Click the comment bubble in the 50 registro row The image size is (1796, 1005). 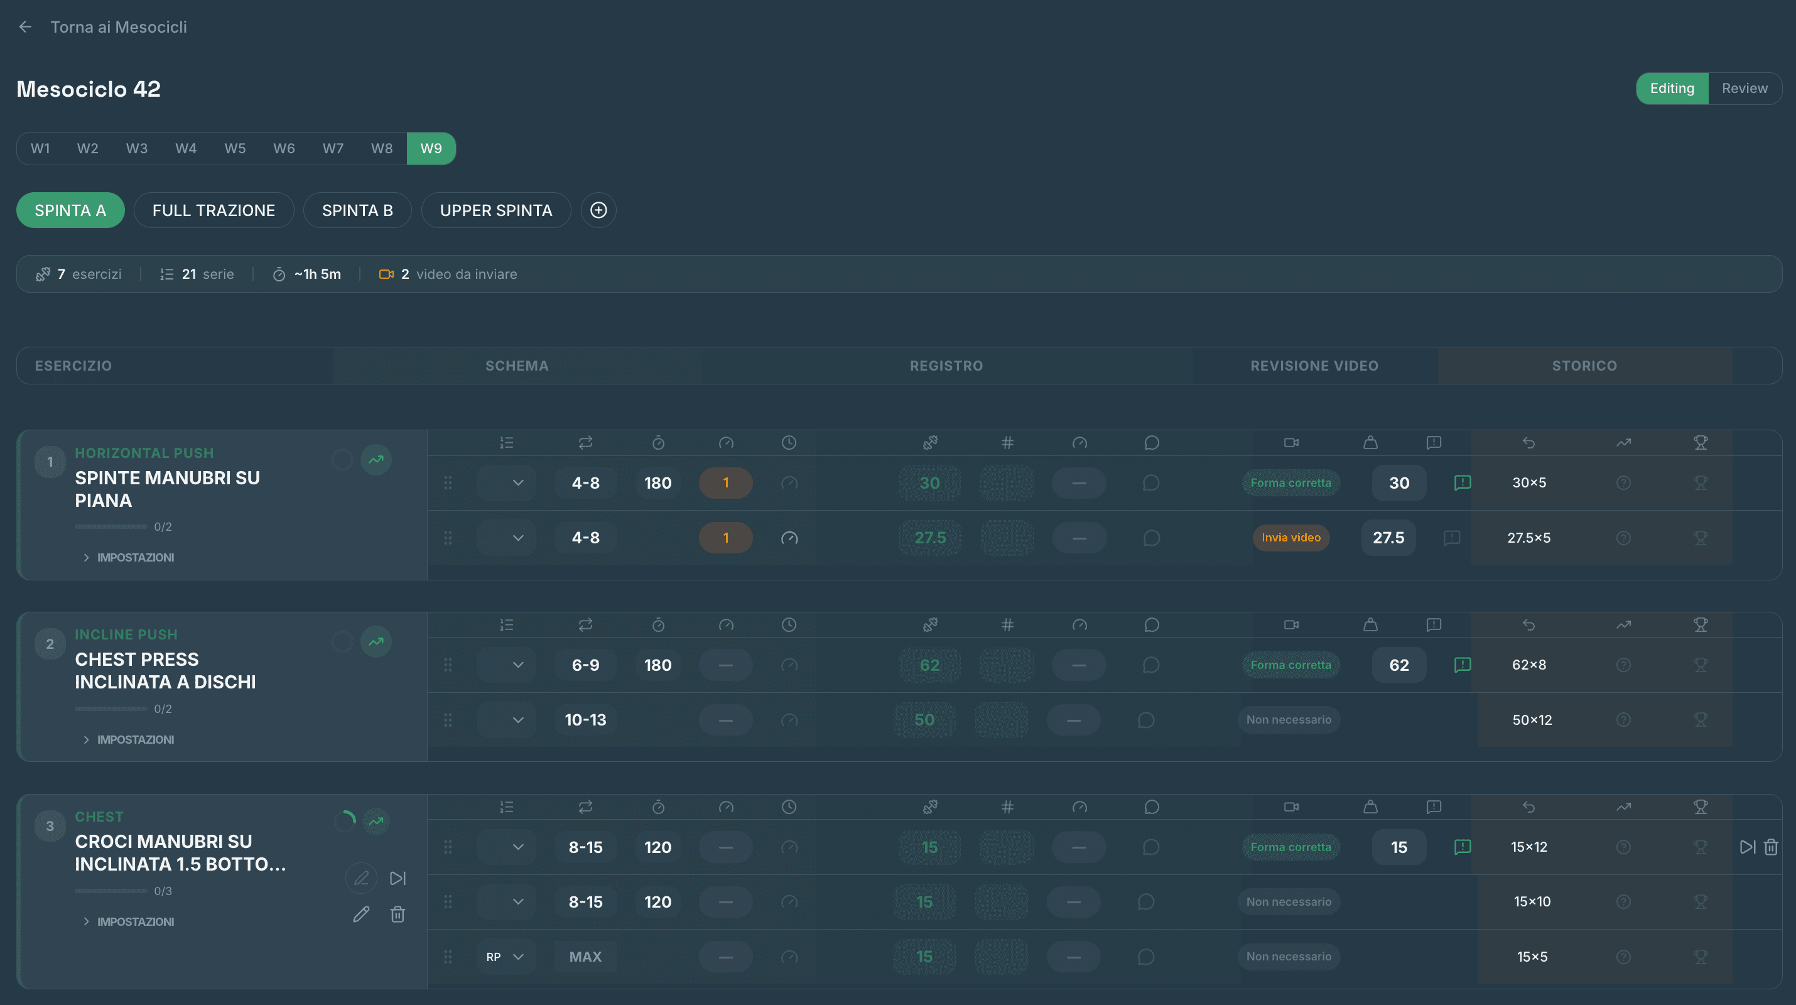1145,720
